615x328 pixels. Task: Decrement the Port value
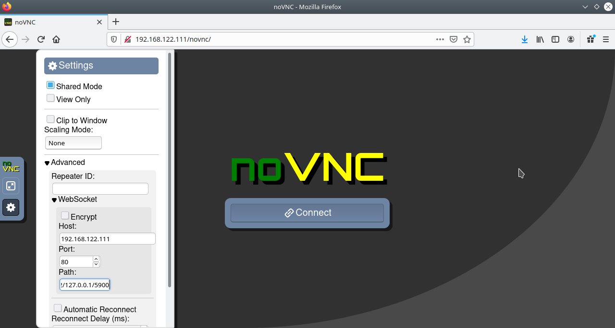coord(96,264)
